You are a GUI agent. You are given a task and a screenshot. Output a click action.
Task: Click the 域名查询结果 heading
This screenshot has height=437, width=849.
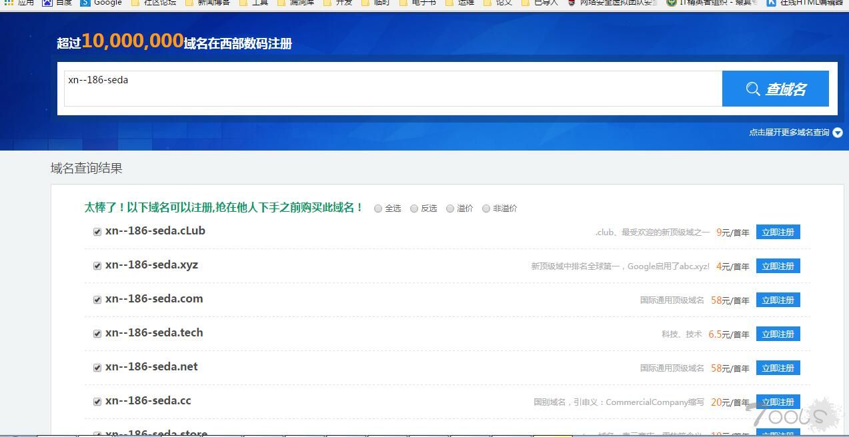[87, 169]
